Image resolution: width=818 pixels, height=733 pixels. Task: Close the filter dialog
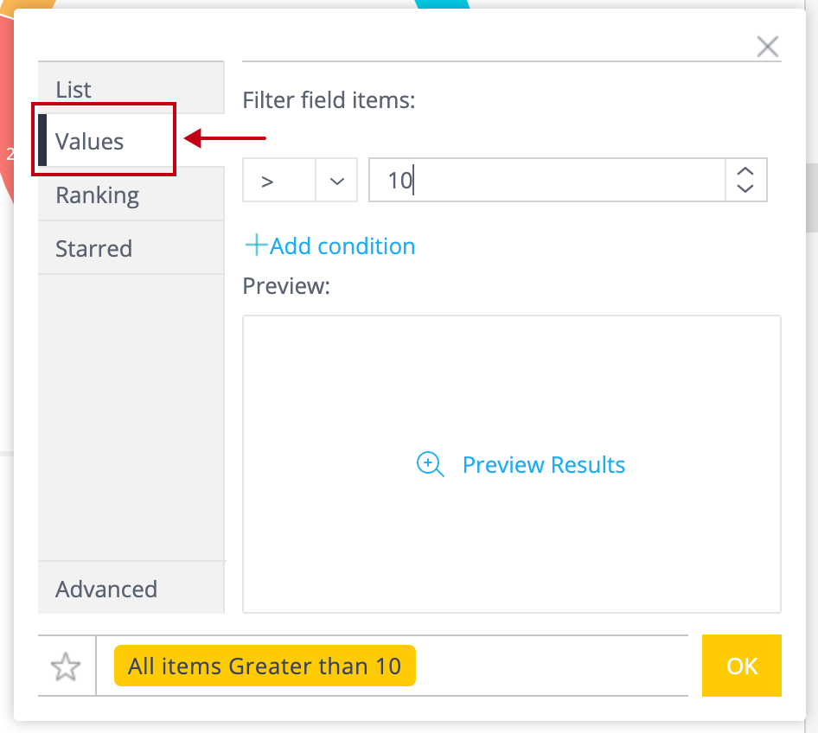(x=767, y=47)
